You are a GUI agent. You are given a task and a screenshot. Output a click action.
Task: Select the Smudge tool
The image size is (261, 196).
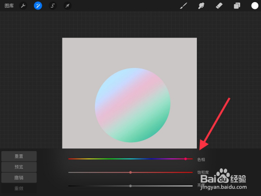click(x=201, y=6)
